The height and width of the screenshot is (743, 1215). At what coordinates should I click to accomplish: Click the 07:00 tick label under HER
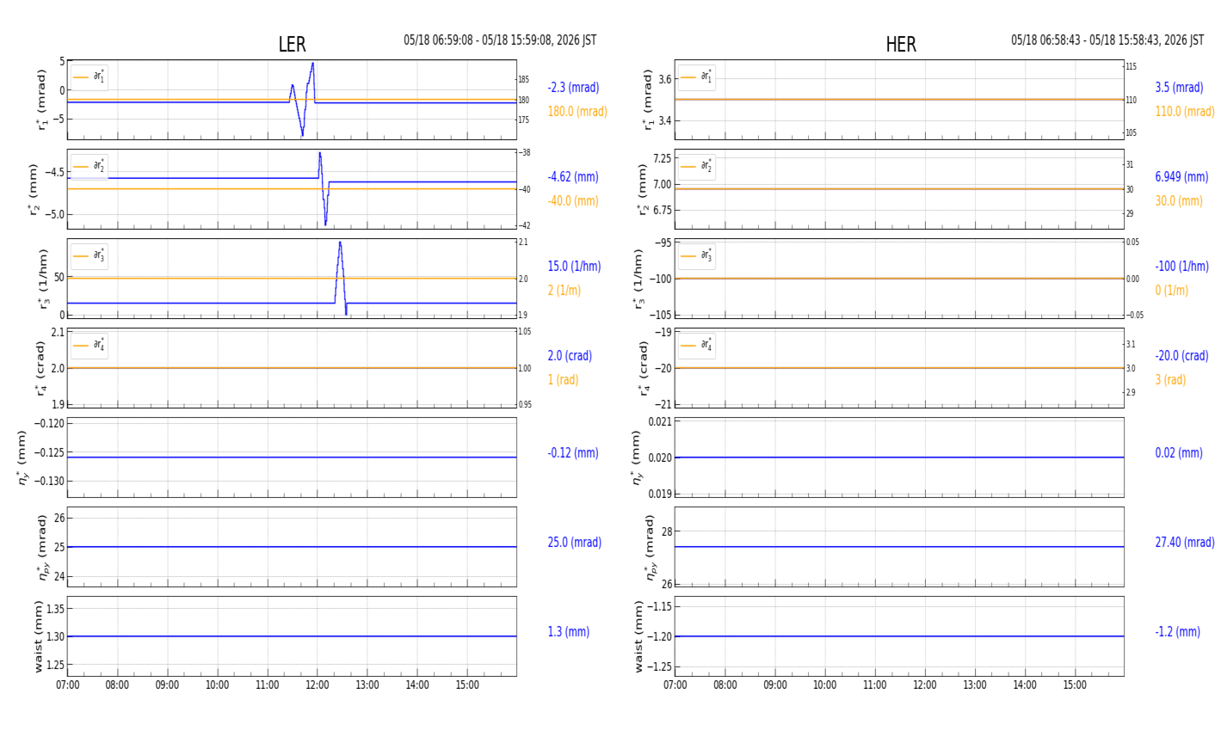[x=675, y=685]
